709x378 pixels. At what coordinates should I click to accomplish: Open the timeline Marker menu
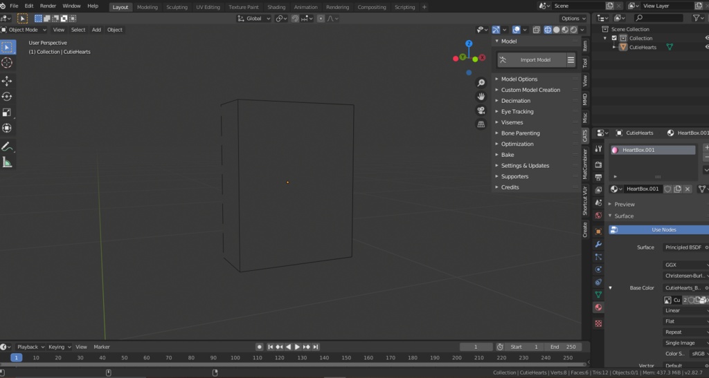pyautogui.click(x=102, y=347)
